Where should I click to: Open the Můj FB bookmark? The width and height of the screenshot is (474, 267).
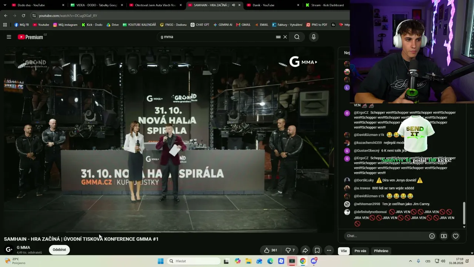[x=21, y=25]
